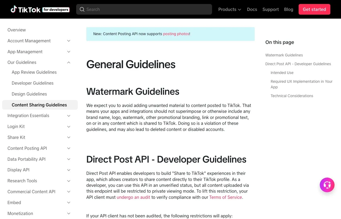Open the Blog nav item

tap(289, 9)
